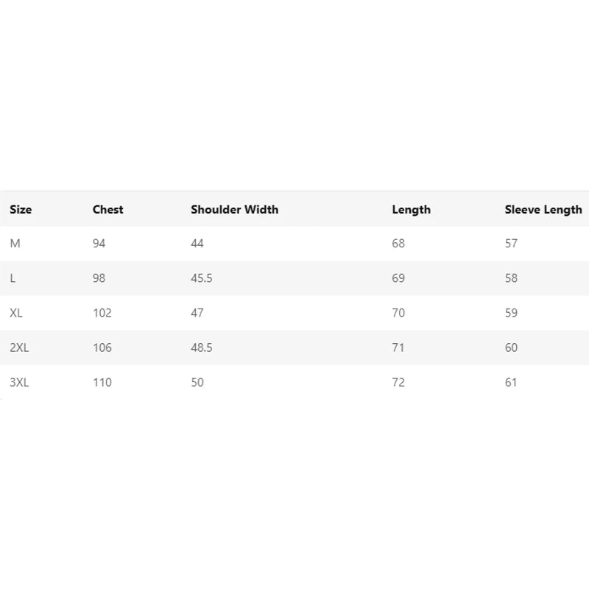Click the Size column header
Screen dimensions: 589x589
coord(21,209)
